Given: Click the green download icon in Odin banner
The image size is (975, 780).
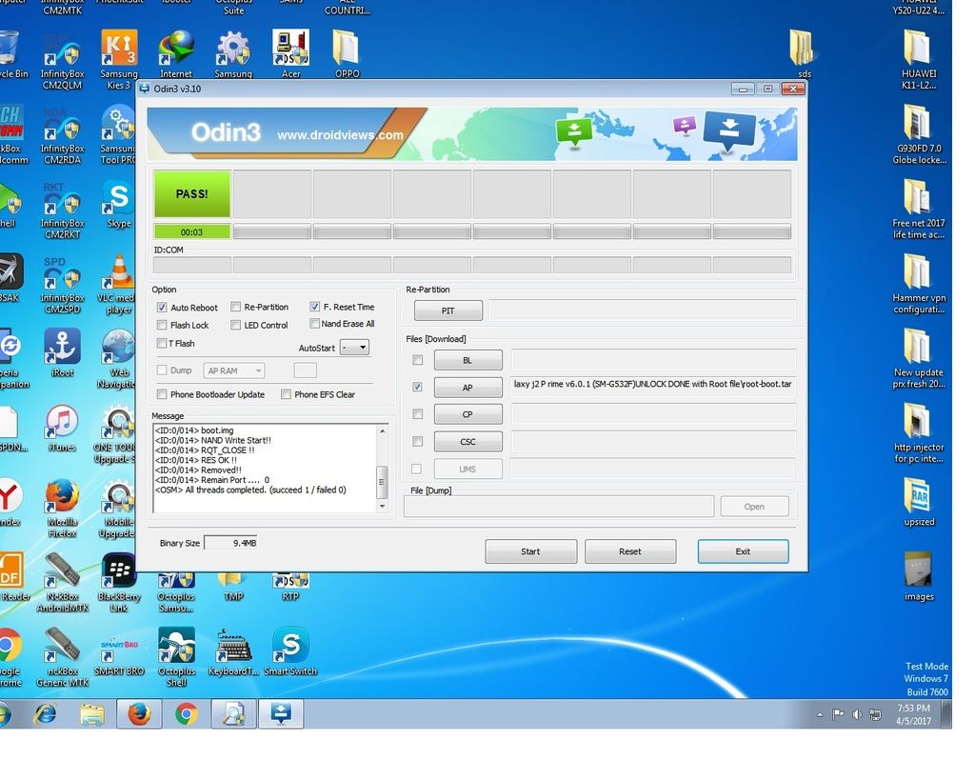Looking at the screenshot, I should tap(574, 132).
